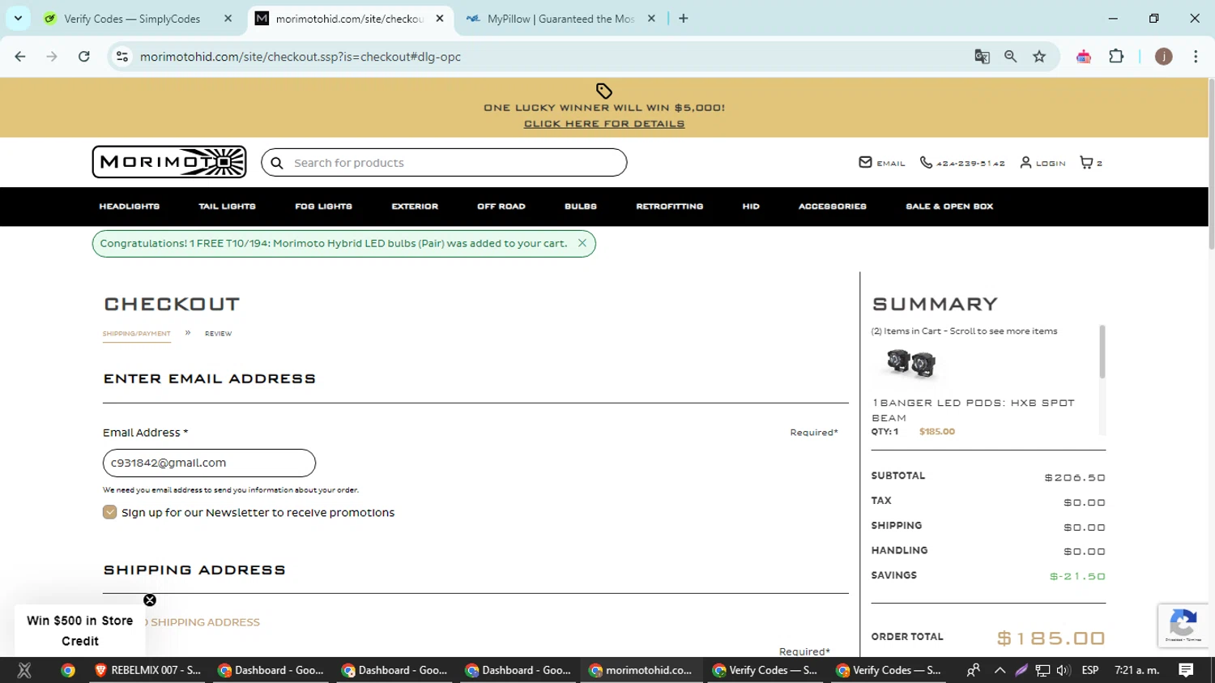Click the Shipping Address link
This screenshot has width=1215, height=683.
pyautogui.click(x=205, y=622)
